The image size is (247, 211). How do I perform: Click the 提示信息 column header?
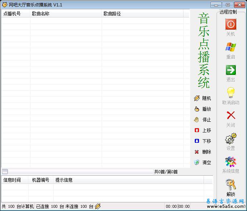(x=129, y=180)
